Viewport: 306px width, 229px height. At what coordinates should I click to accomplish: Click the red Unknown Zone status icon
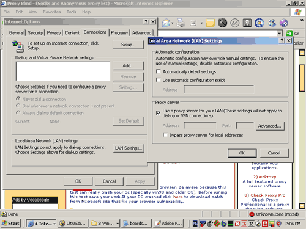tap(252, 214)
